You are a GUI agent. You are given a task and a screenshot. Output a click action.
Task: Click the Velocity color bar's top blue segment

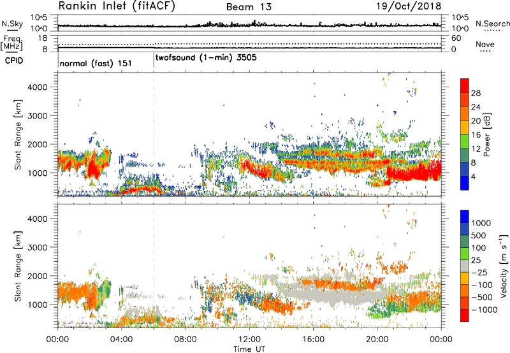[465, 217]
